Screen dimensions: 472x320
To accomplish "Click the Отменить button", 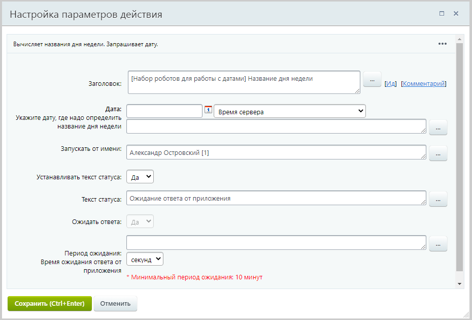I will click(x=115, y=304).
